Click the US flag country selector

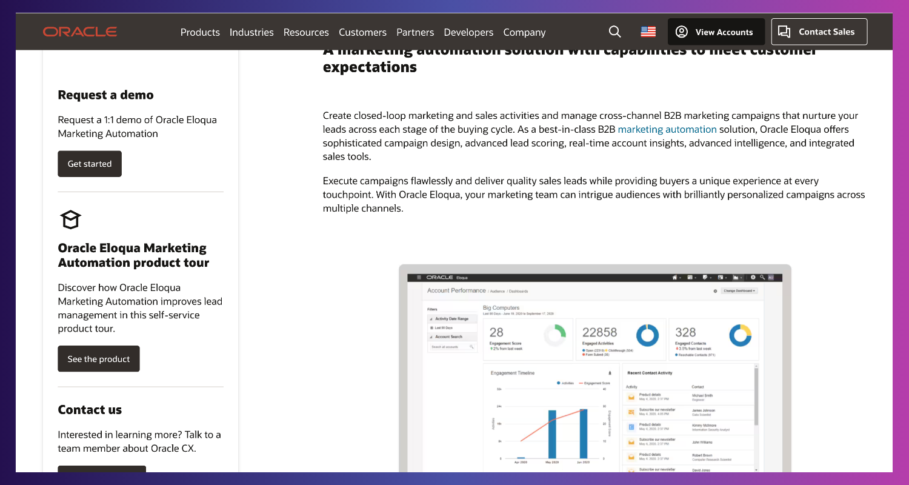click(648, 32)
